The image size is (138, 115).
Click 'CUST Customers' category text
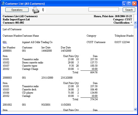96,42
